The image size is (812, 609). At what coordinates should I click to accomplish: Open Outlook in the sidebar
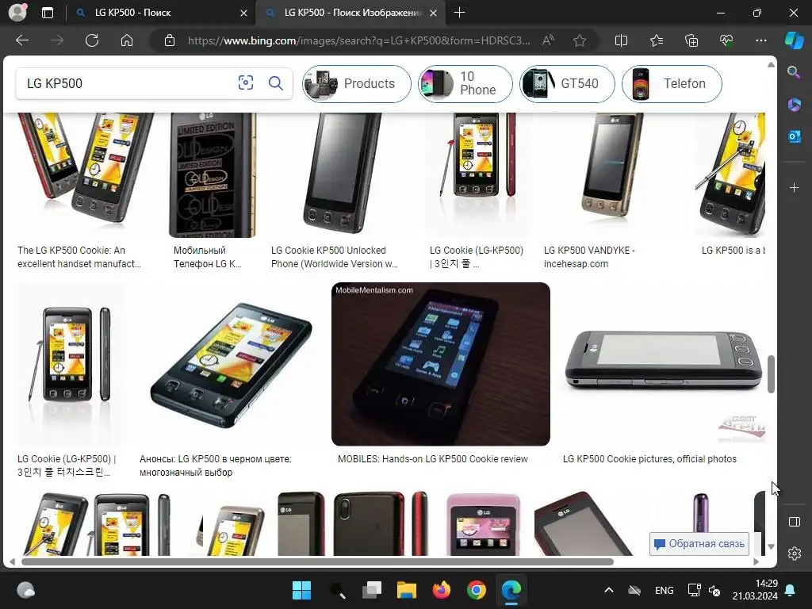pyautogui.click(x=794, y=136)
